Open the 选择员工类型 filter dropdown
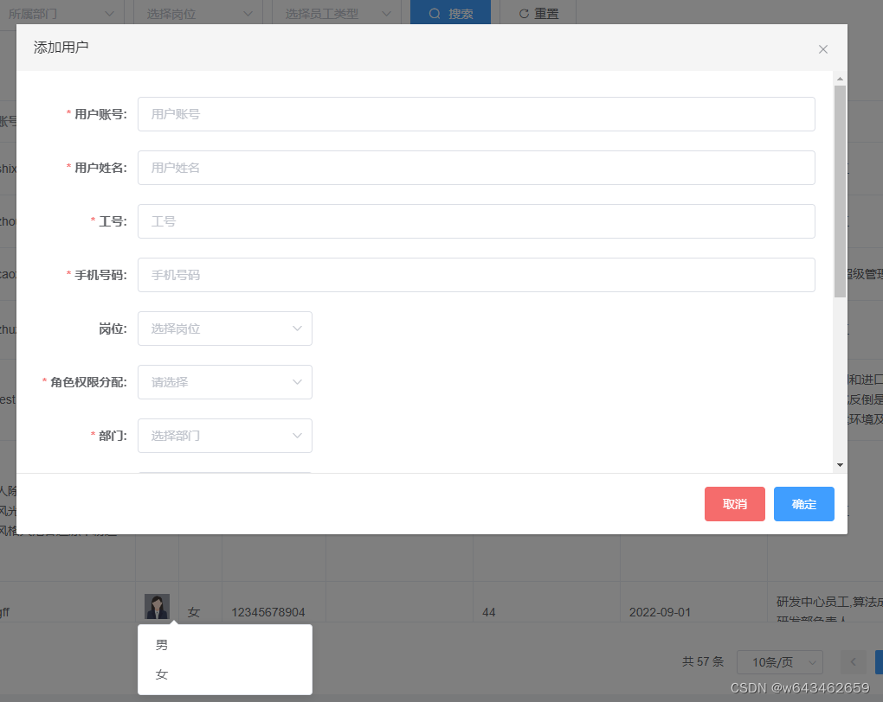The image size is (883, 702). [336, 12]
